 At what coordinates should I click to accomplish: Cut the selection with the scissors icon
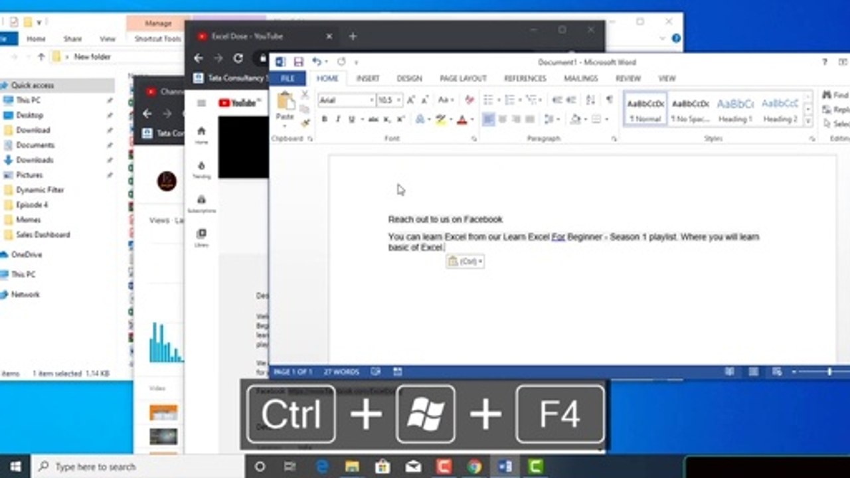pyautogui.click(x=305, y=95)
